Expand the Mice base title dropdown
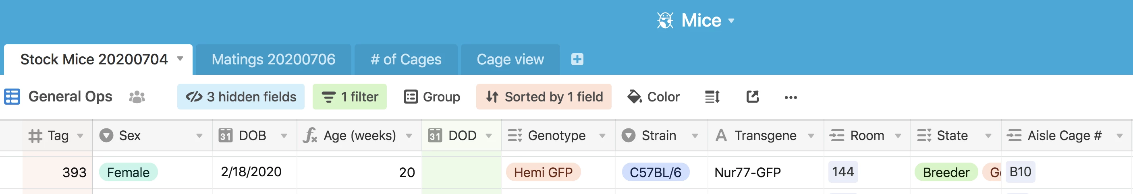The width and height of the screenshot is (1133, 194). coord(731,20)
